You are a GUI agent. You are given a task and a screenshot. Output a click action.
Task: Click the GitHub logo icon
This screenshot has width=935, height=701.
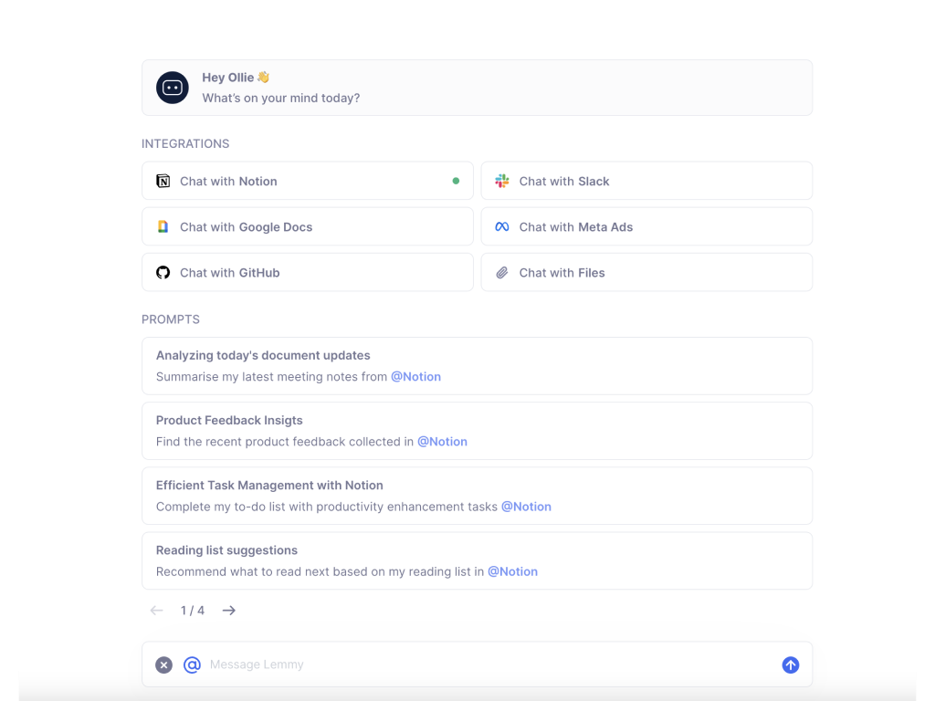pos(163,272)
